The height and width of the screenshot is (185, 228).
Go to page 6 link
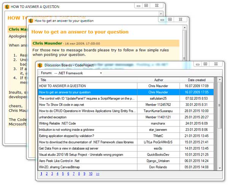68,174
